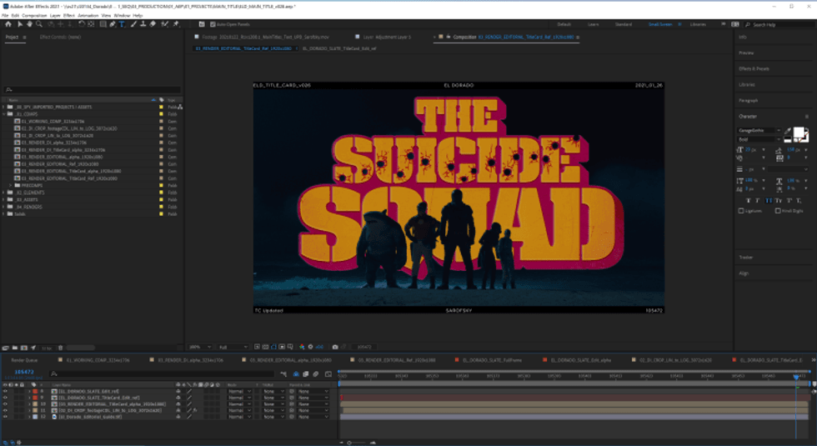Open the font family dropdown
Image resolution: width=817 pixels, height=446 pixels.
[x=759, y=130]
